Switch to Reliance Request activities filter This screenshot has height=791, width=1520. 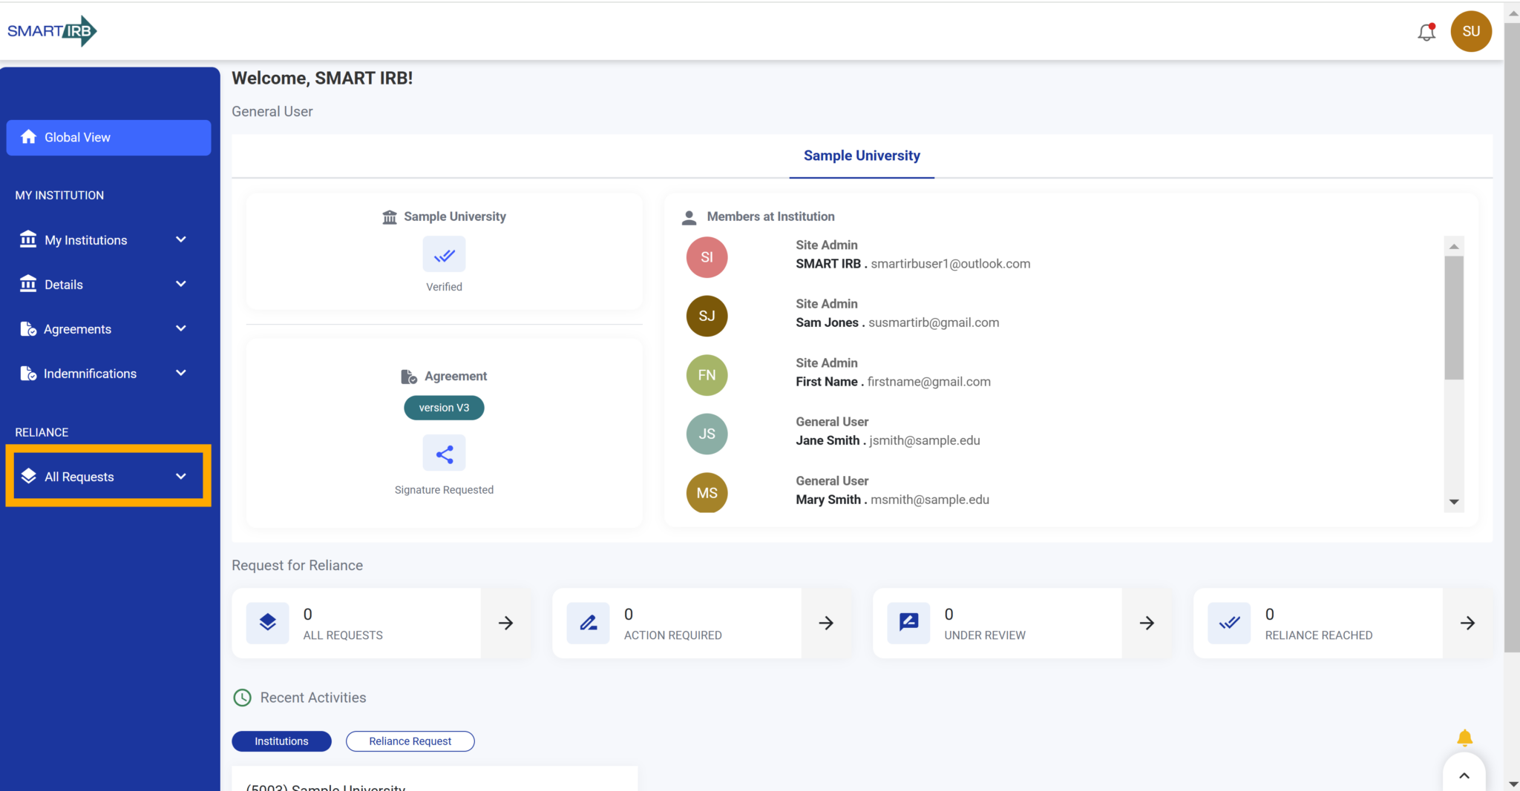[410, 741]
